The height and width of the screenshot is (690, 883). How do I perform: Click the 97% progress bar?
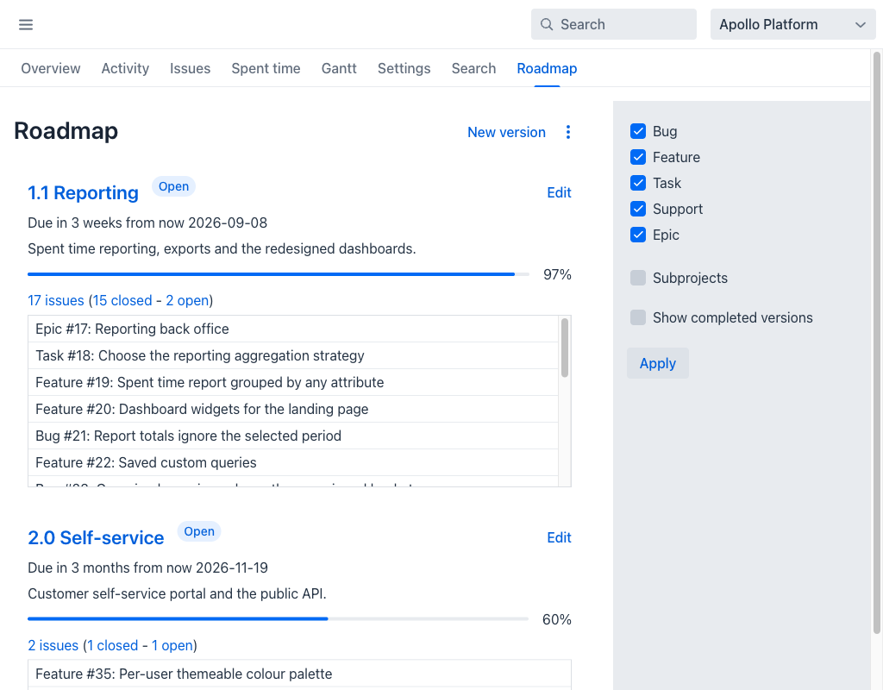(x=279, y=274)
